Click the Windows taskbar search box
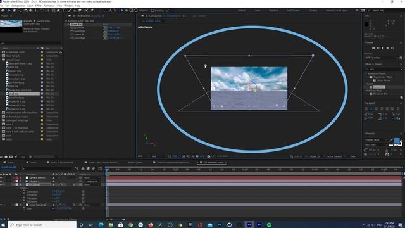 42,225
